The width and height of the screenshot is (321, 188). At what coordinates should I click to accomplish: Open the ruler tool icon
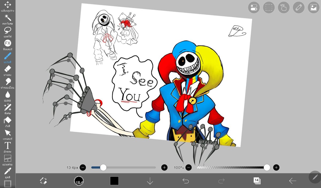[x=299, y=7]
